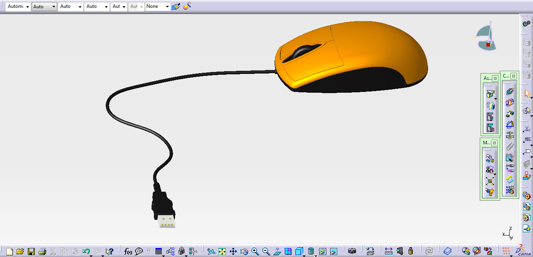Close the 'C...' constraints floating toolbar
Screen dimensions: 533x257
point(513,76)
